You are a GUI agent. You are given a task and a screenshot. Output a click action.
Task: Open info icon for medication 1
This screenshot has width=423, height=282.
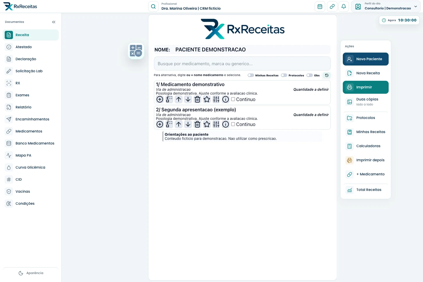click(226, 99)
